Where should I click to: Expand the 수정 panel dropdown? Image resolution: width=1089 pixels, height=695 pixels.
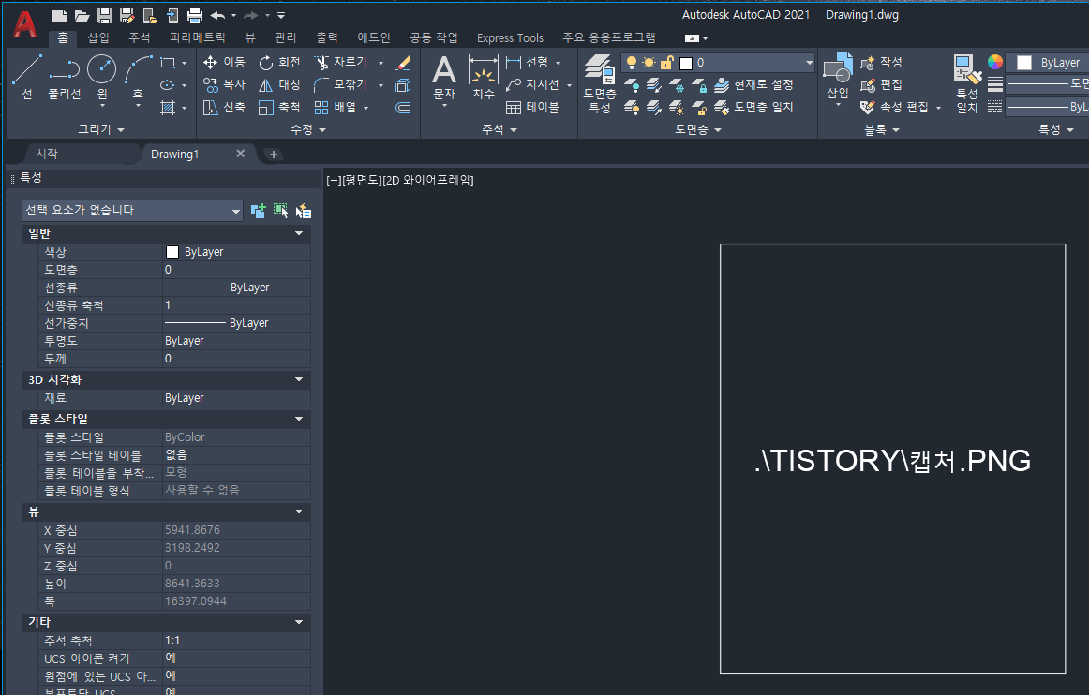coord(307,130)
